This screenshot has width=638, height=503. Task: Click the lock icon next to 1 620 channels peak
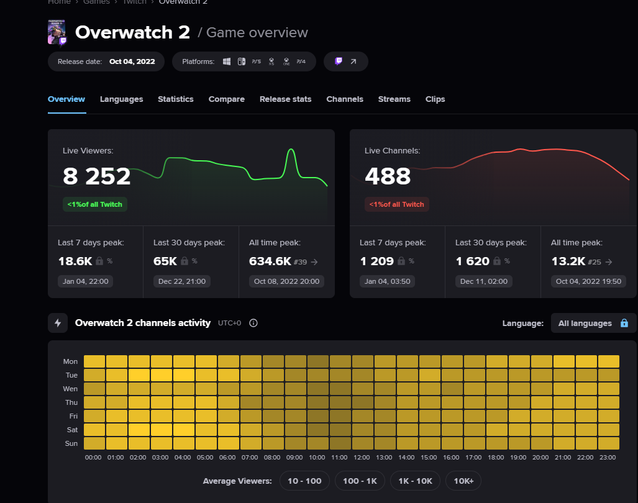point(497,261)
